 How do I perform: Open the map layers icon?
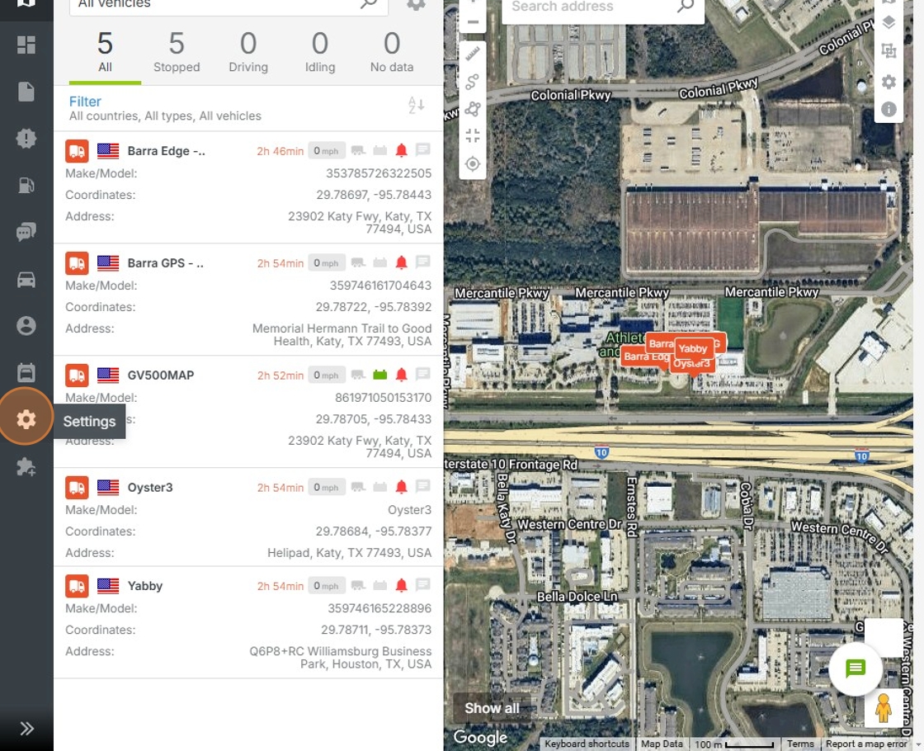pyautogui.click(x=889, y=22)
